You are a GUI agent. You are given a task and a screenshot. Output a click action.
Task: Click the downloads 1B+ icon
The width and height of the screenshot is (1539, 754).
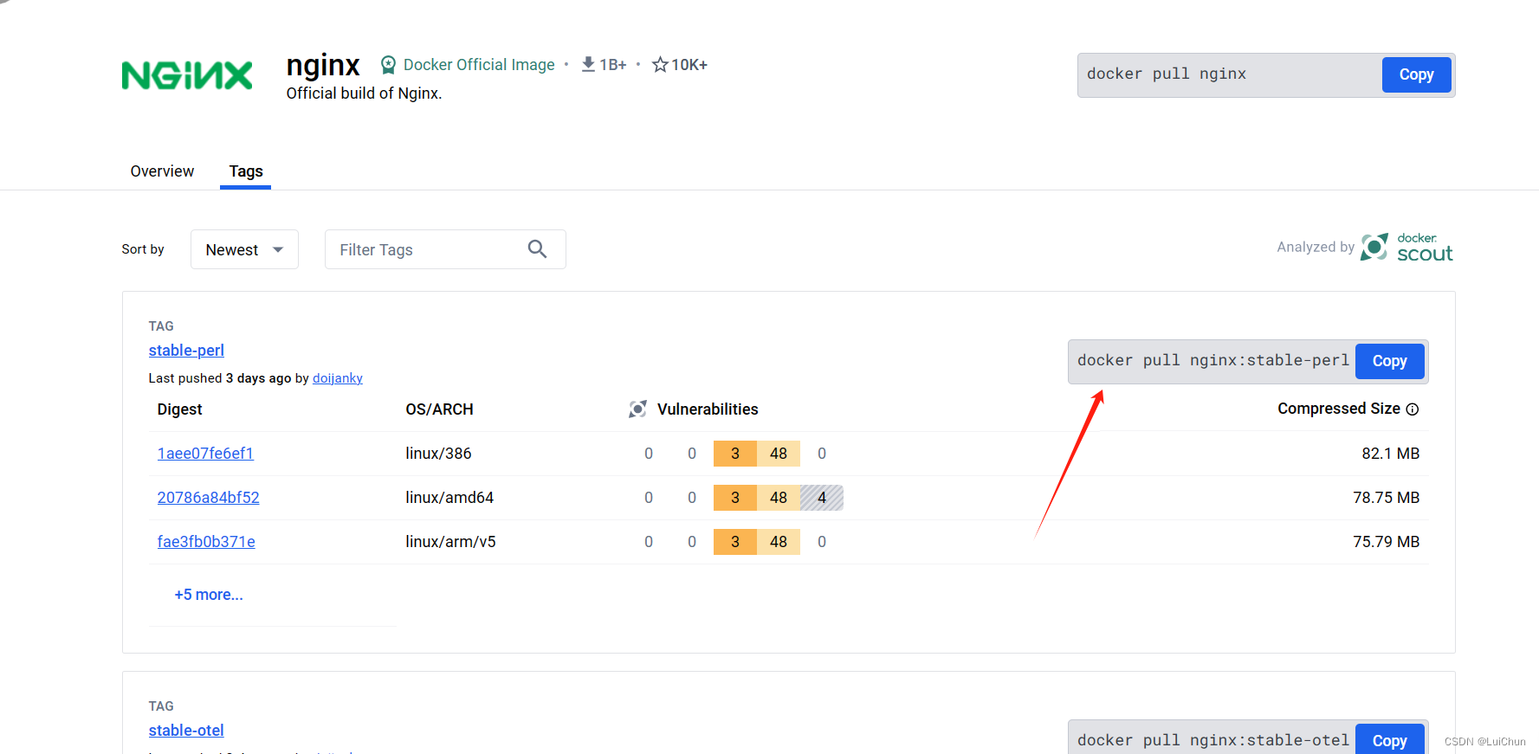click(x=588, y=64)
